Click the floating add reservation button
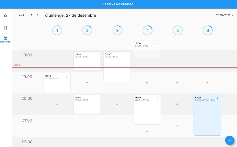The height and width of the screenshot is (147, 237). tap(230, 140)
